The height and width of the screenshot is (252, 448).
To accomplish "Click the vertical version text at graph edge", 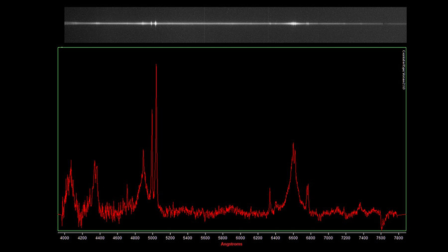I will tap(403, 70).
